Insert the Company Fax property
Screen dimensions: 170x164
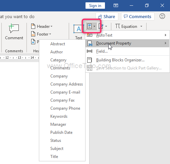click(62, 100)
